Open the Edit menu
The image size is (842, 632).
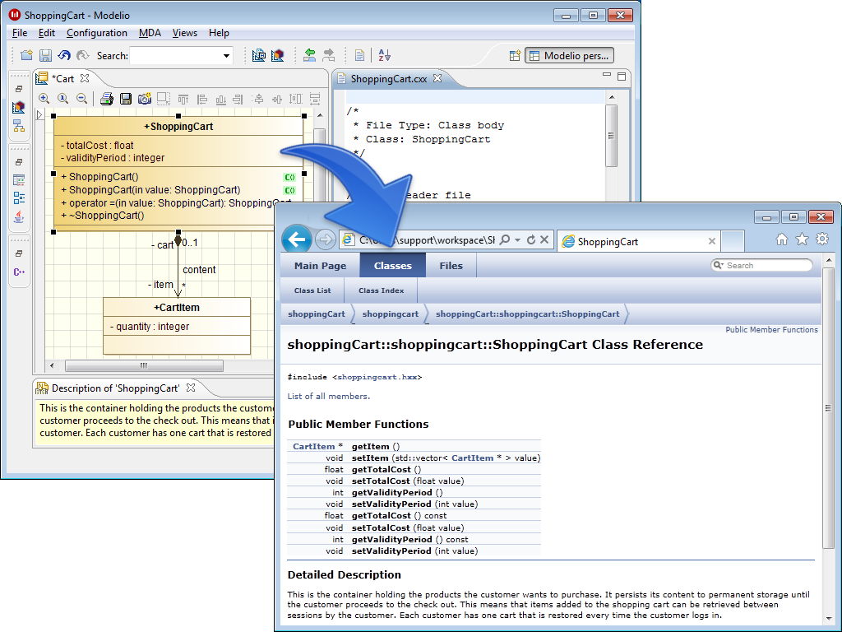coord(47,33)
